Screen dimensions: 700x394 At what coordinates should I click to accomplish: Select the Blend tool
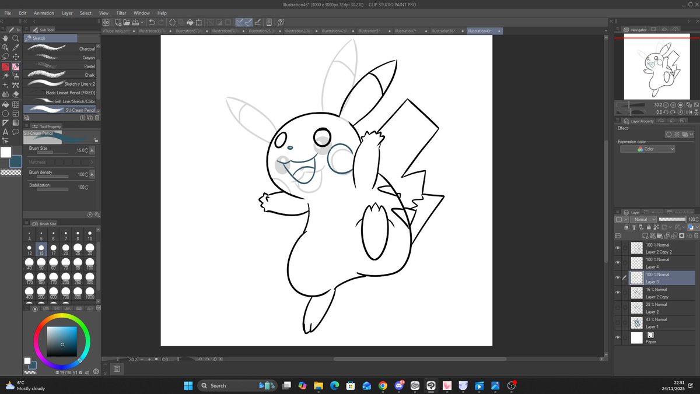pos(5,94)
